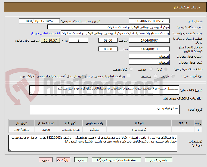Select the کالا radio button

(x=166, y=69)
